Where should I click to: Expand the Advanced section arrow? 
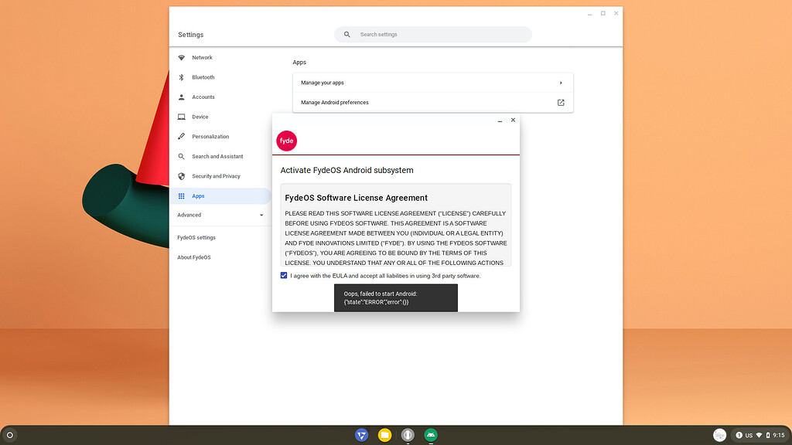[261, 215]
